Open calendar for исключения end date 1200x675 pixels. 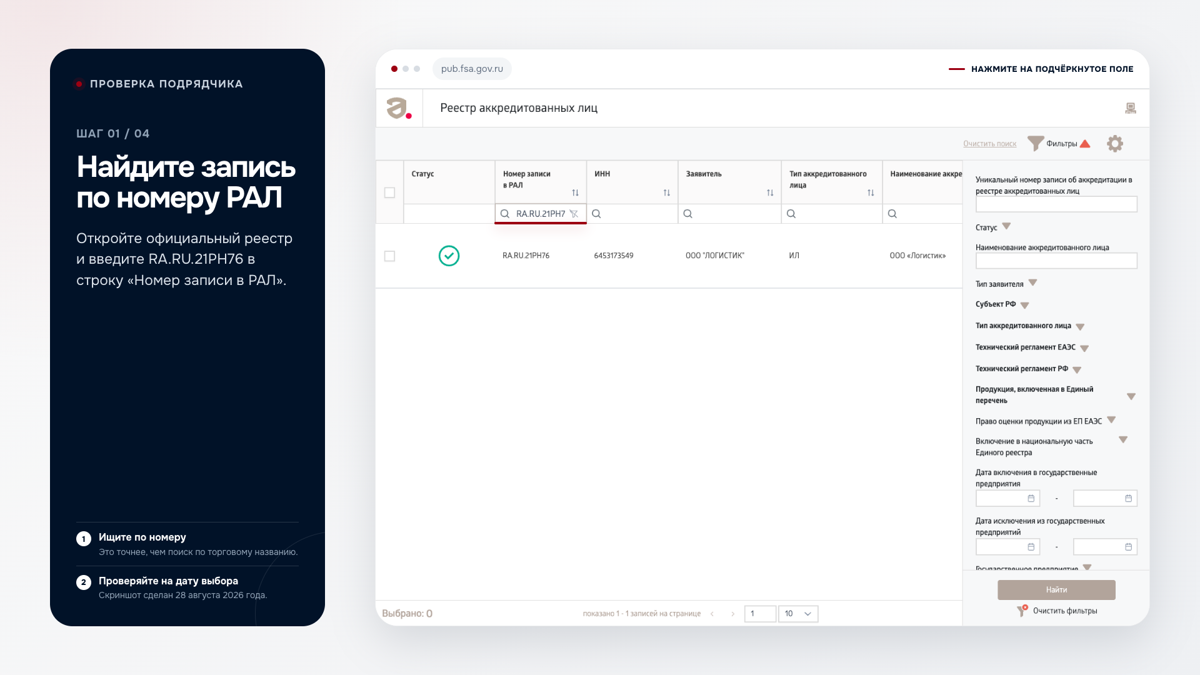point(1128,547)
